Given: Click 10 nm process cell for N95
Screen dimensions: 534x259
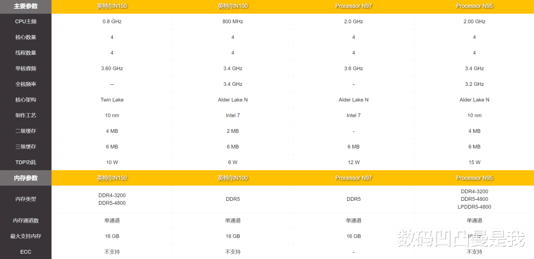Looking at the screenshot, I should click(x=474, y=115).
